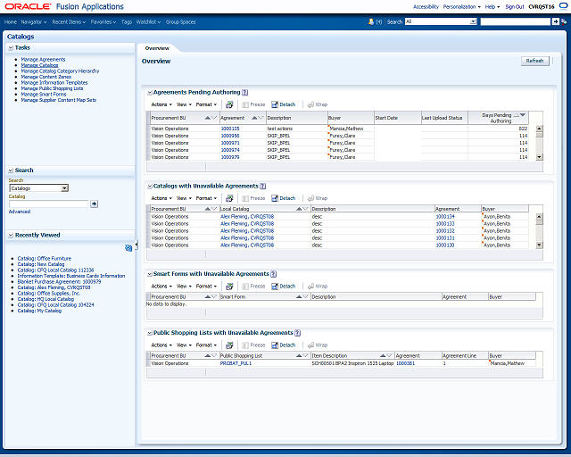571x457 pixels.
Task: Select the Overview tab
Action: click(x=157, y=48)
